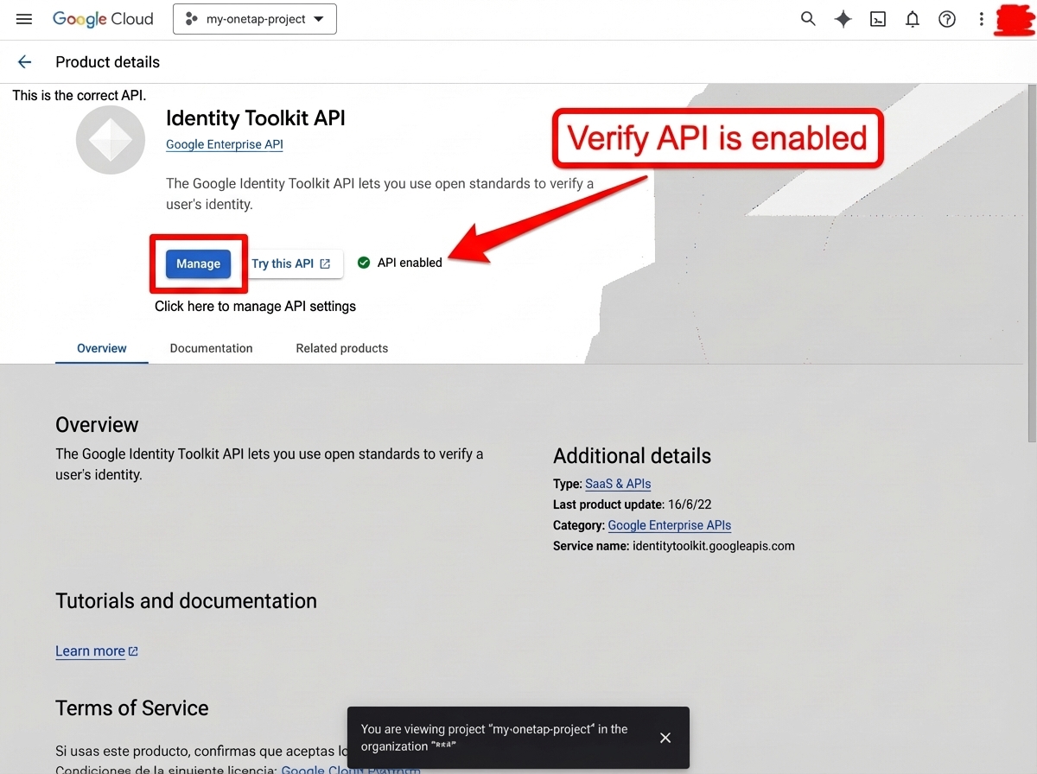The width and height of the screenshot is (1037, 774).
Task: Follow the Google Enterprise API link
Action: [x=224, y=144]
